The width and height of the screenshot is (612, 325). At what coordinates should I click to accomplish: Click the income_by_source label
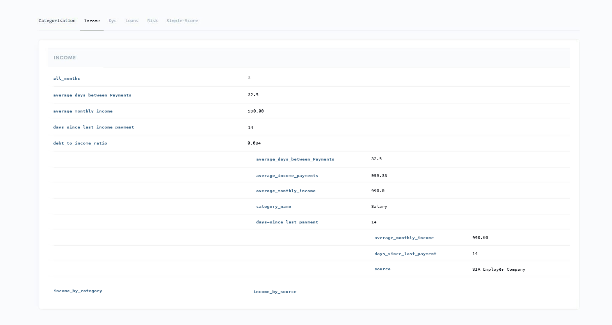[275, 292]
